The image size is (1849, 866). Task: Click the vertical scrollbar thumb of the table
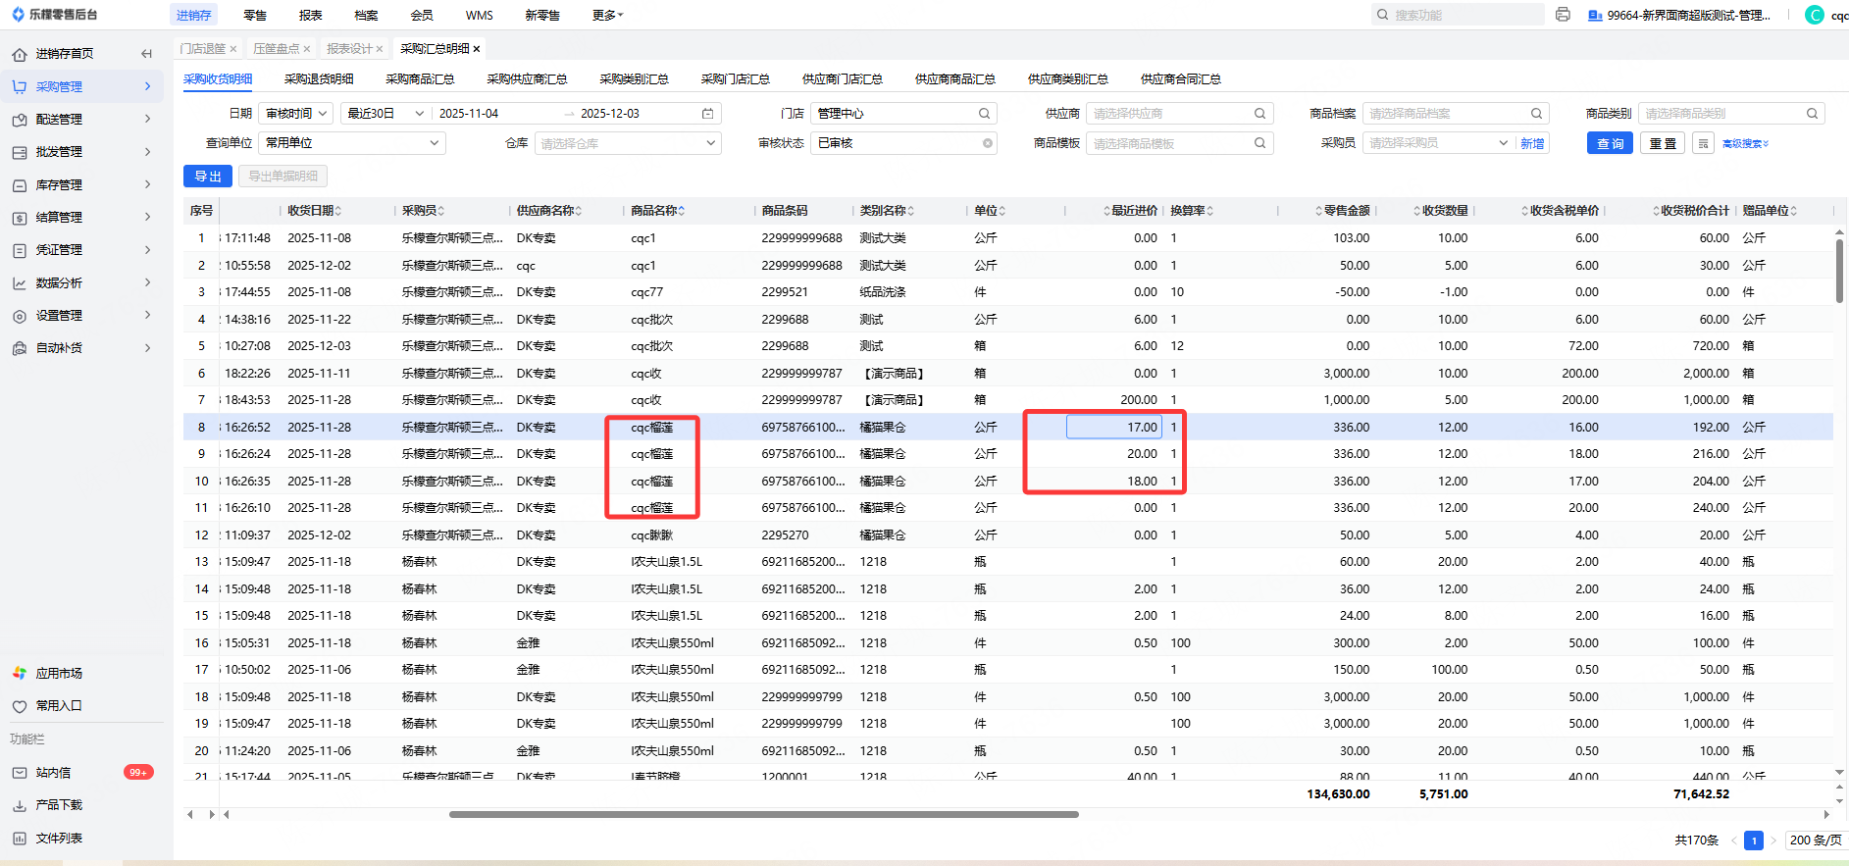[1839, 271]
